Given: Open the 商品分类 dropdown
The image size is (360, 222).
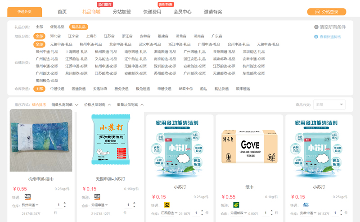Looking at the screenshot, I should (329, 104).
